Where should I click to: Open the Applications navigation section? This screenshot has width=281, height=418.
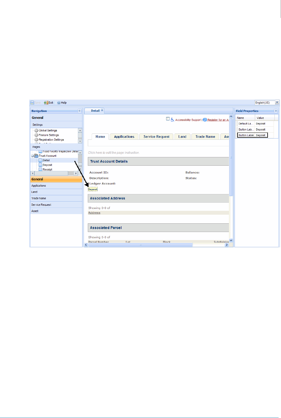pyautogui.click(x=56, y=186)
